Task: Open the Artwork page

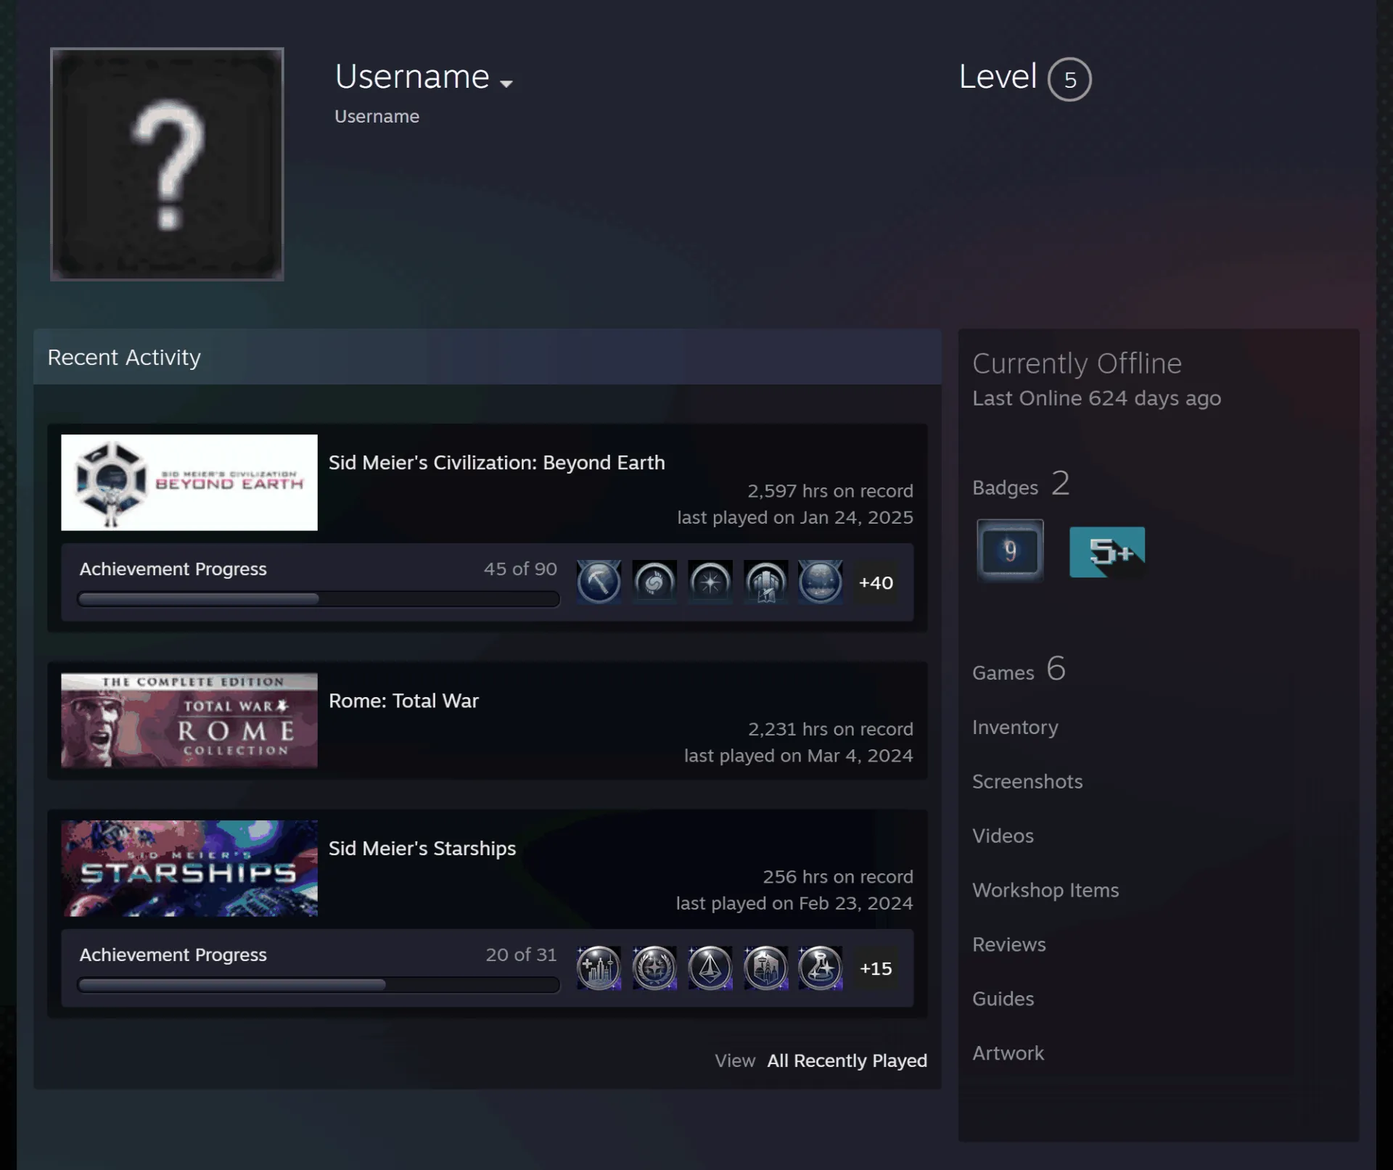Action: pos(1008,1053)
